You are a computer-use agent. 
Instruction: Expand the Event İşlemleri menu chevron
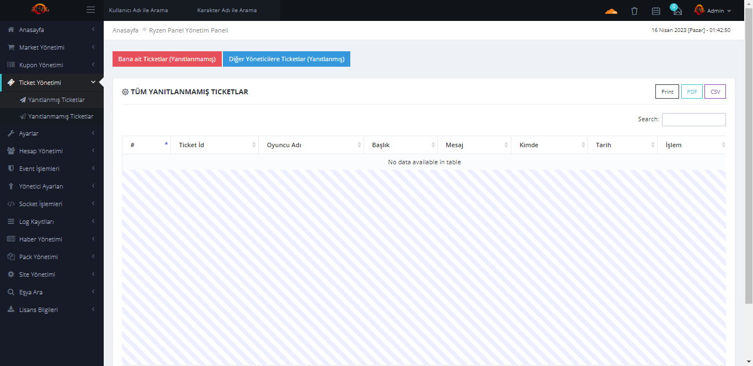93,168
